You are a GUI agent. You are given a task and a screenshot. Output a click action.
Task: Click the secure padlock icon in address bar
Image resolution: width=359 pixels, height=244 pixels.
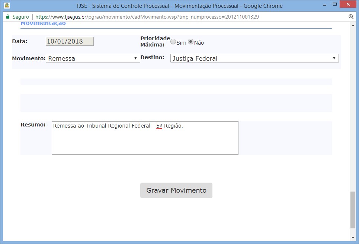coord(7,17)
